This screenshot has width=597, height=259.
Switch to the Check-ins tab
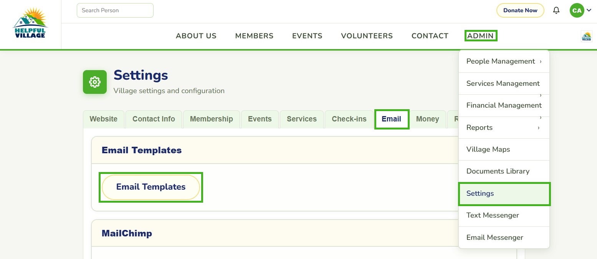349,119
